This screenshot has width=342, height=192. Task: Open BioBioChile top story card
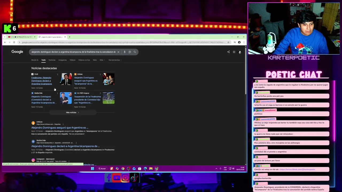(44, 100)
